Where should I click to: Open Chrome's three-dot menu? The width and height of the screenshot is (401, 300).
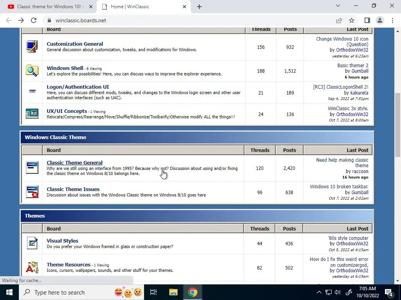pos(392,20)
